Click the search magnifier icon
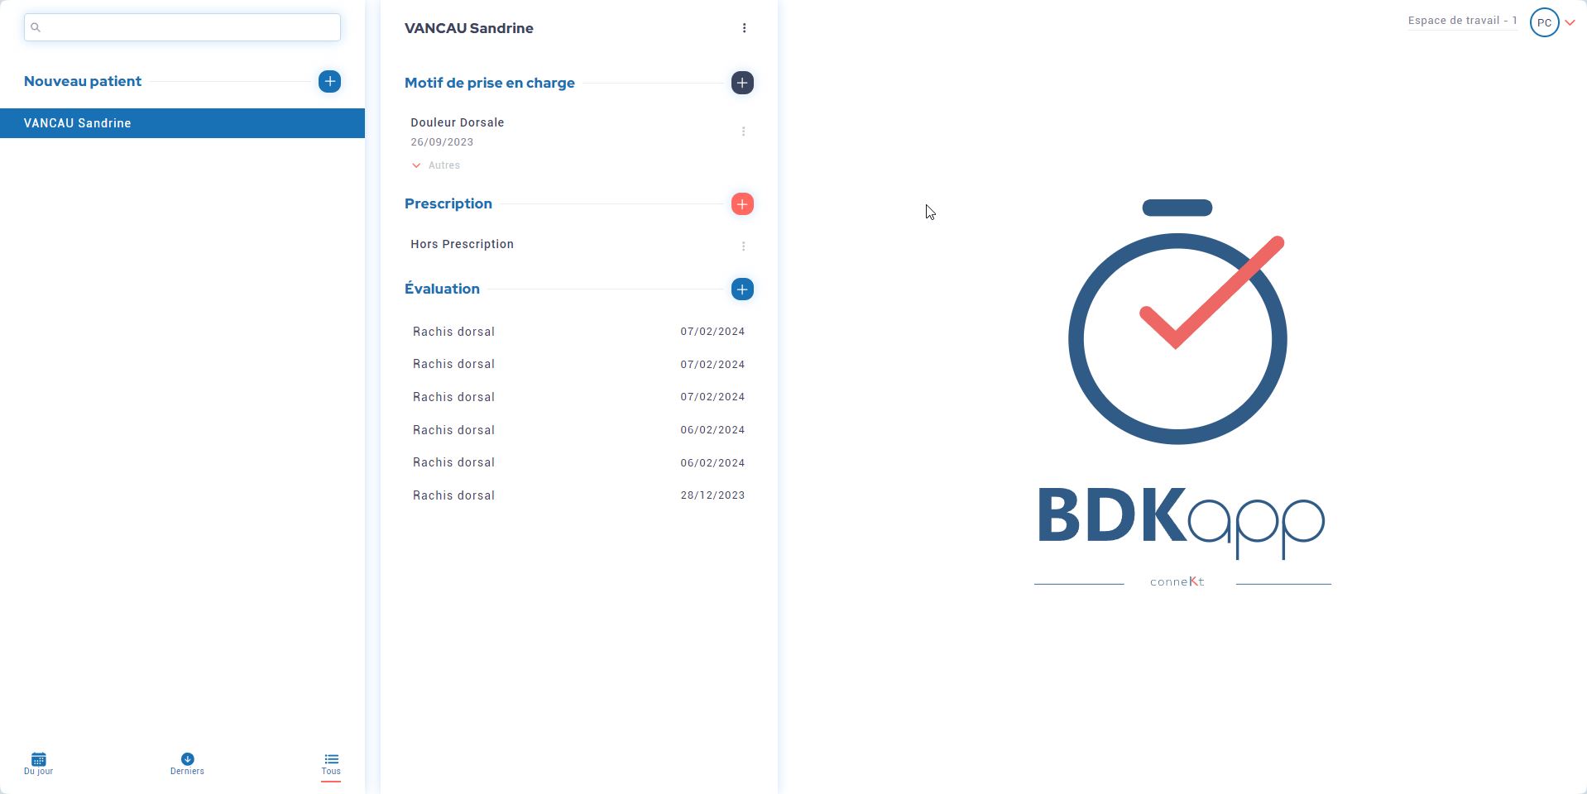 [x=36, y=27]
